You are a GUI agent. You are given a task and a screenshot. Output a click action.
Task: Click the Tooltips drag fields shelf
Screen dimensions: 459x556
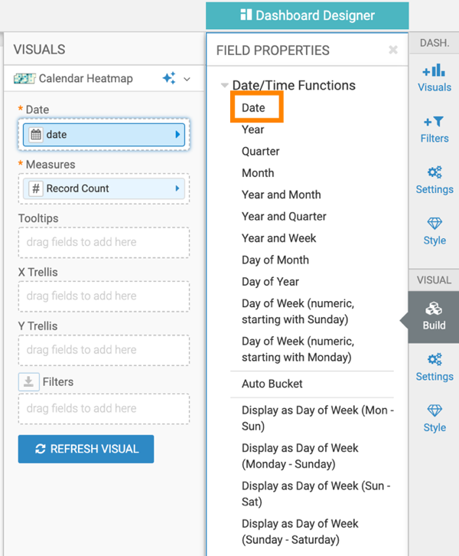[x=103, y=242]
